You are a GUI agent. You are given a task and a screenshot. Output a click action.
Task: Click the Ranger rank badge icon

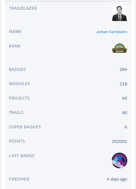[119, 48]
